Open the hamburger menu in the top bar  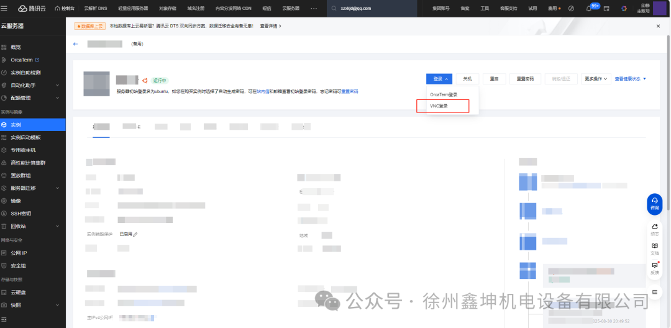pos(4,8)
